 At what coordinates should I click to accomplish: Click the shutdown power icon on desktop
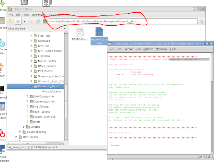point(2,134)
